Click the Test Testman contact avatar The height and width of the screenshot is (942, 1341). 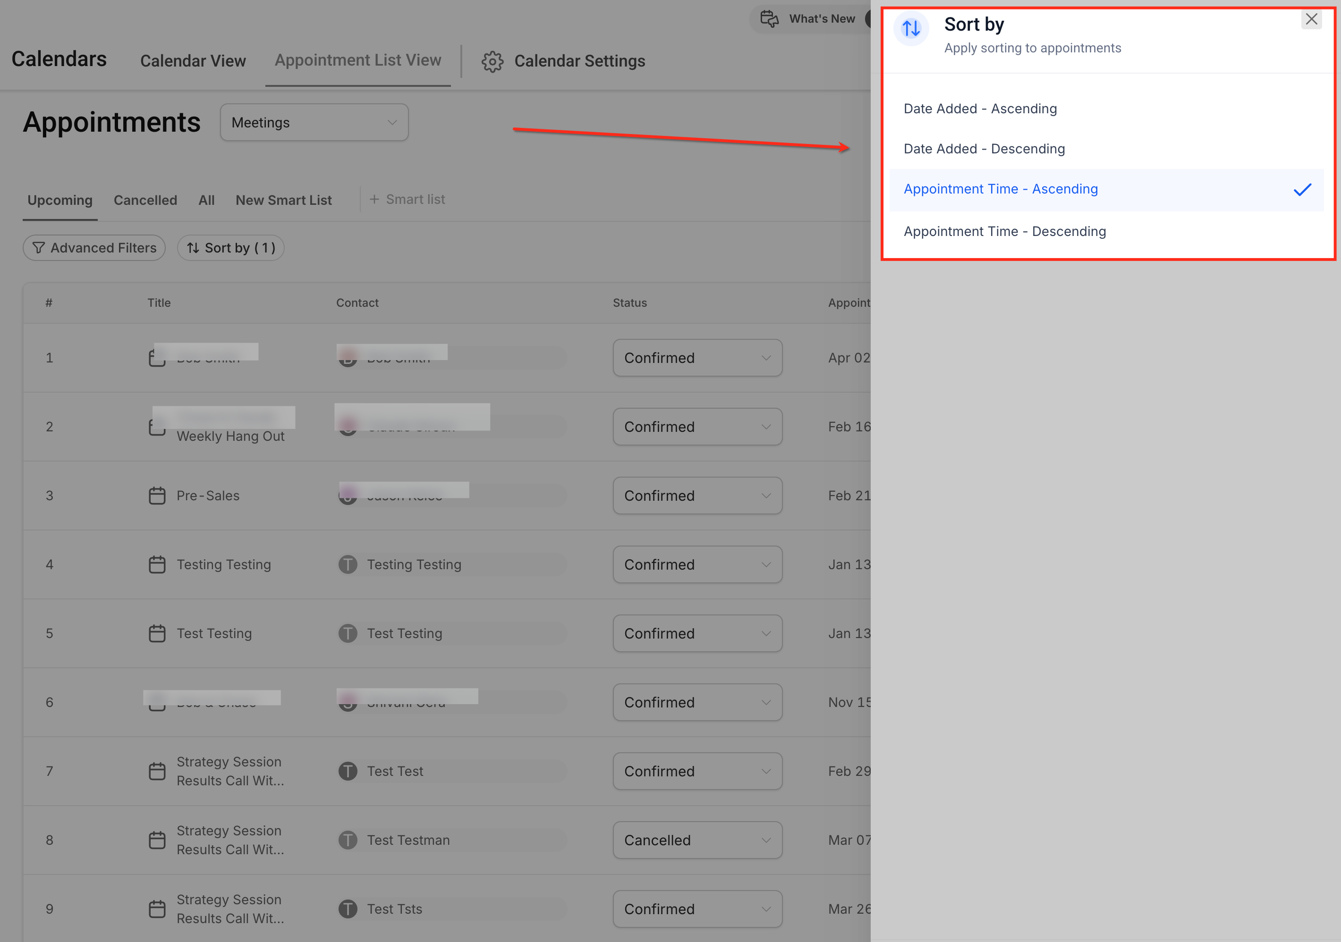coord(348,840)
